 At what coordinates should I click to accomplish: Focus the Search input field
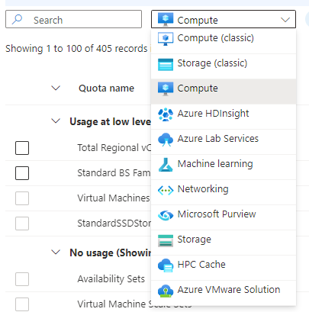(x=73, y=19)
